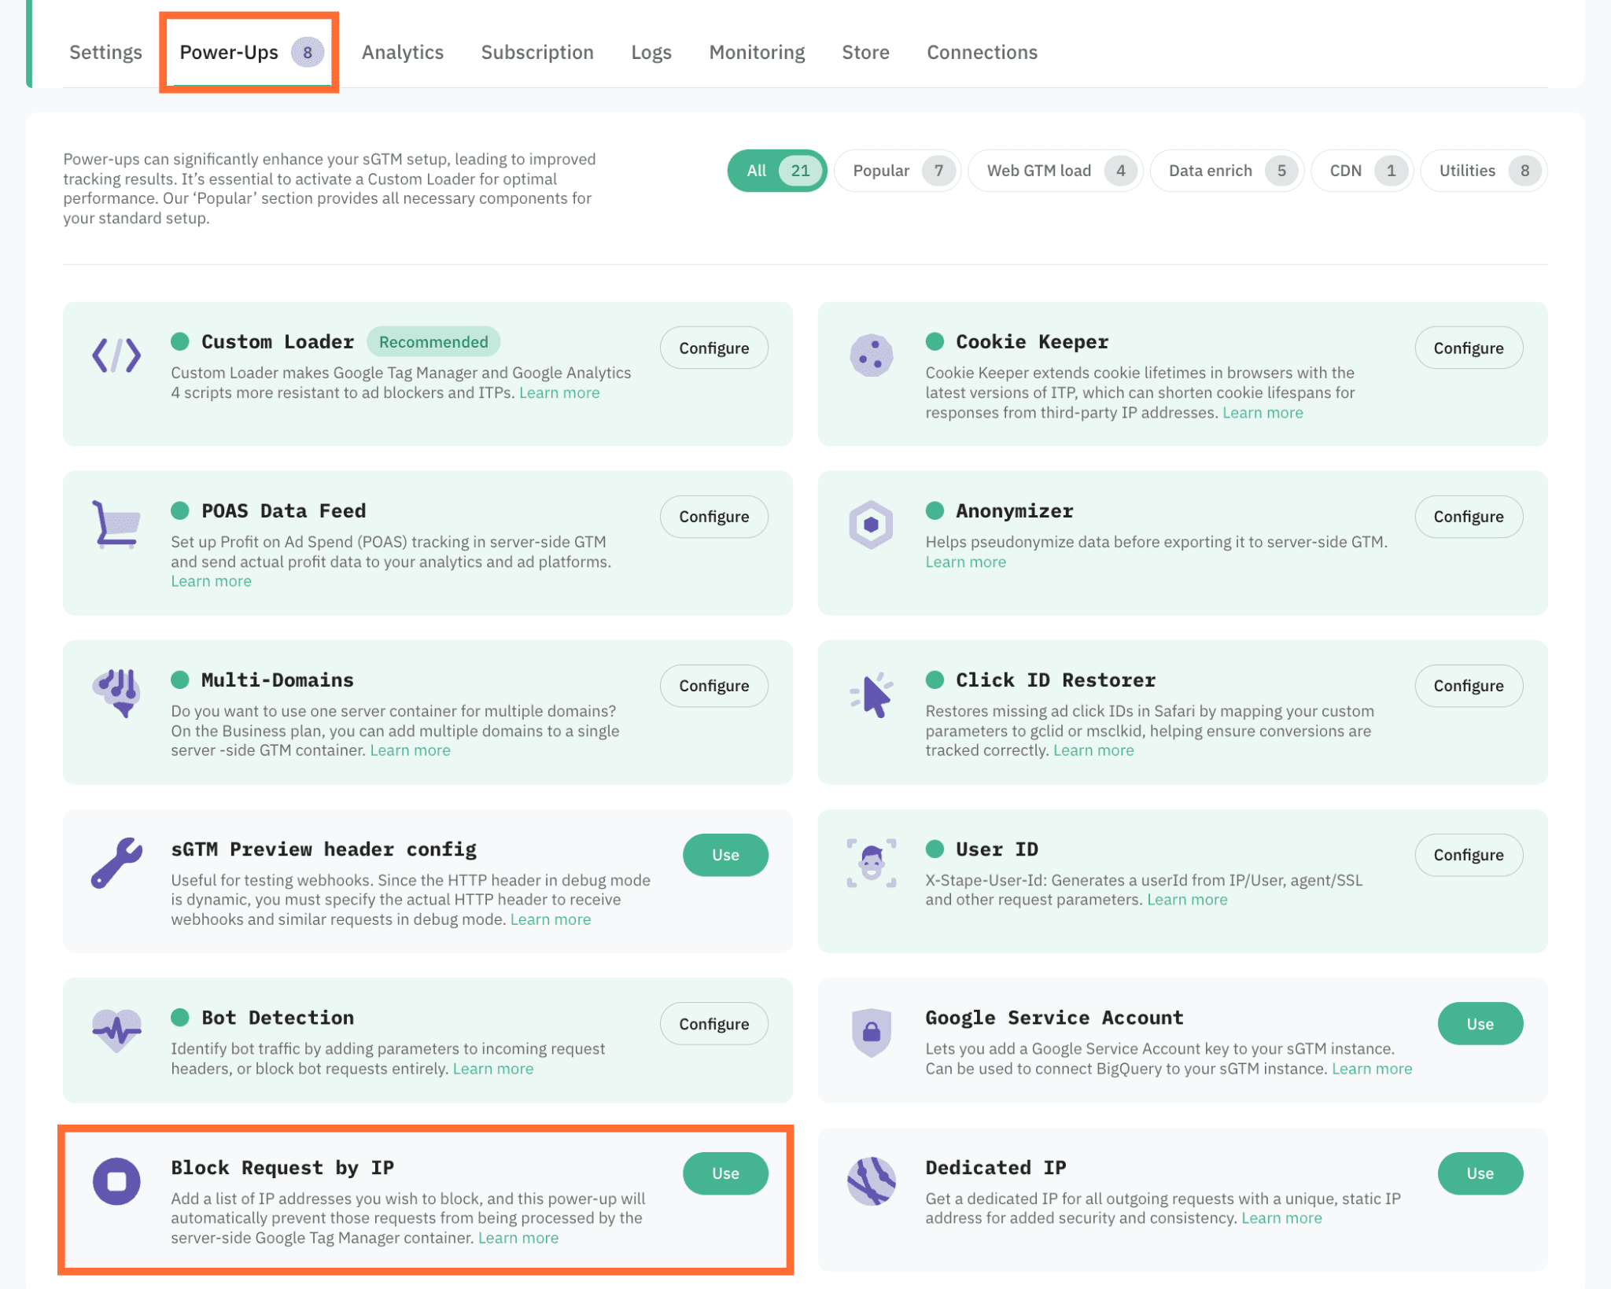Viewport: 1611px width, 1289px height.
Task: Open the Subscription tab
Action: [537, 52]
